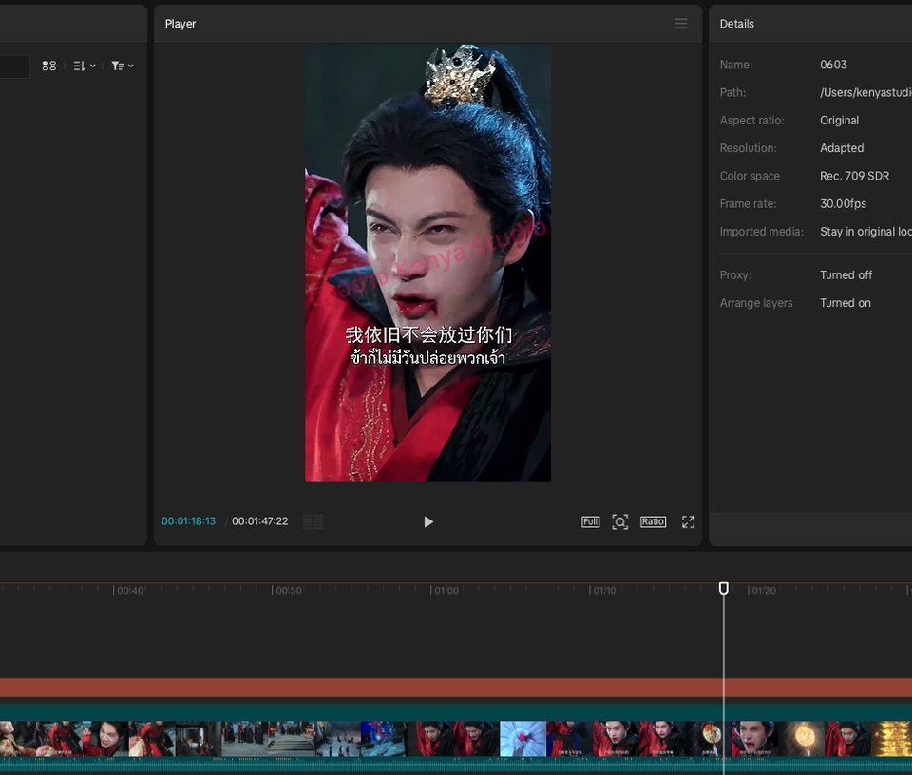Click the zoom-to-fit magnifier icon in Player

pos(620,521)
